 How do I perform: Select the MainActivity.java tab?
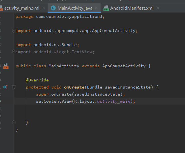point(75,8)
